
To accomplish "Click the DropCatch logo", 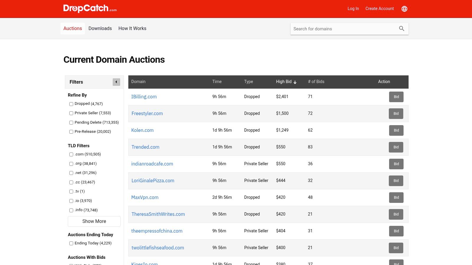I will [x=89, y=9].
